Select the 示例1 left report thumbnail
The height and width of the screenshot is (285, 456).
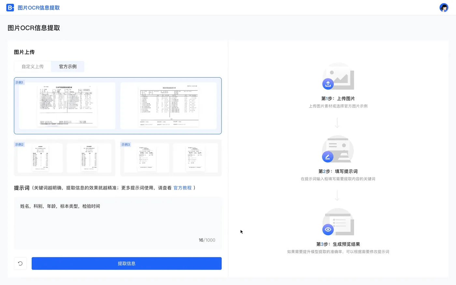point(67,106)
